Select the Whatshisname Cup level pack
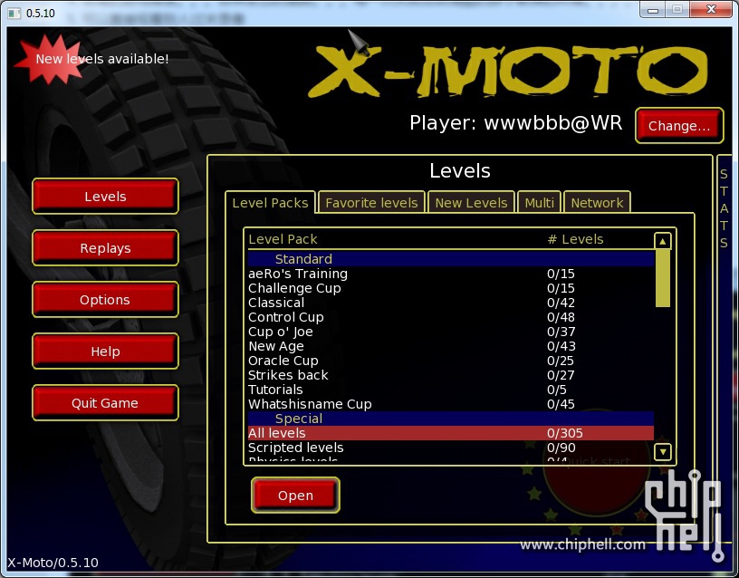This screenshot has width=739, height=578. click(x=451, y=404)
